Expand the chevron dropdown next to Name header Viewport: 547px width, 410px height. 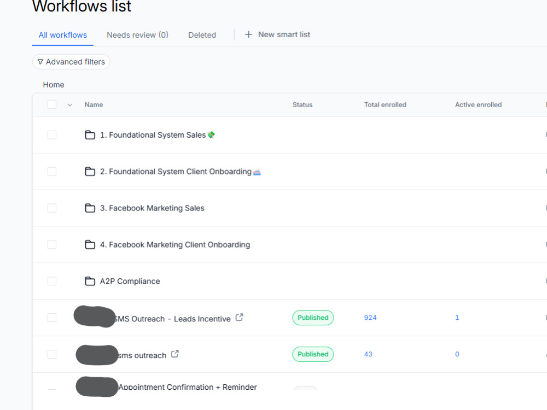point(70,105)
